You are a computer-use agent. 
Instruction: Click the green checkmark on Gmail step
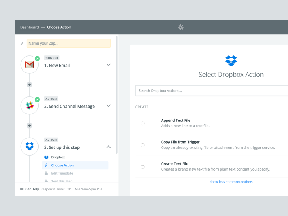[37, 59]
